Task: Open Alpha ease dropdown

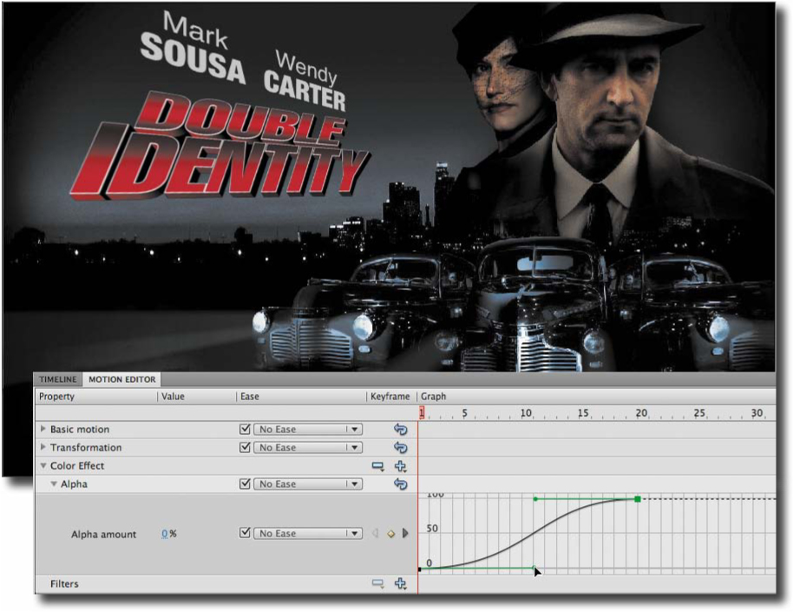Action: pos(307,484)
